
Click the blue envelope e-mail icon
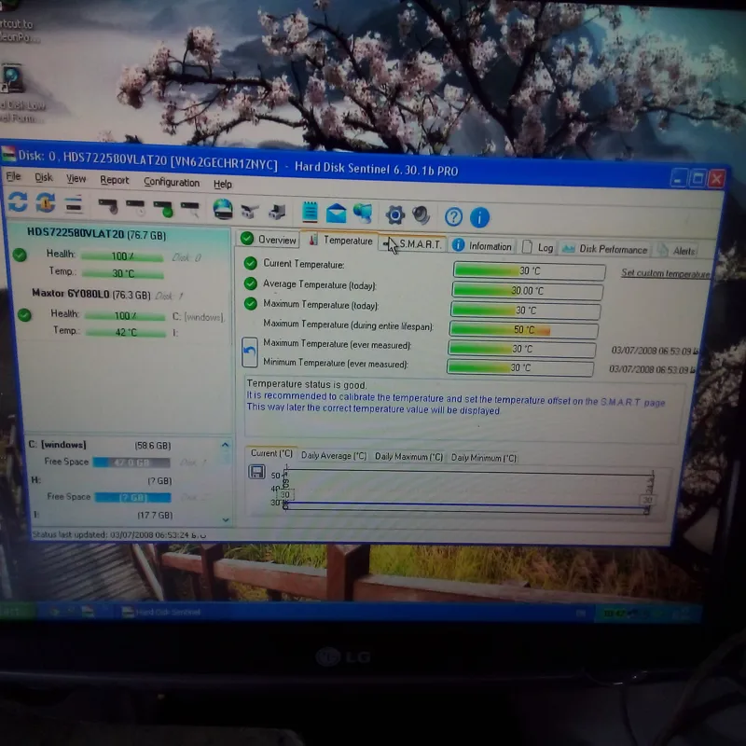pyautogui.click(x=336, y=214)
